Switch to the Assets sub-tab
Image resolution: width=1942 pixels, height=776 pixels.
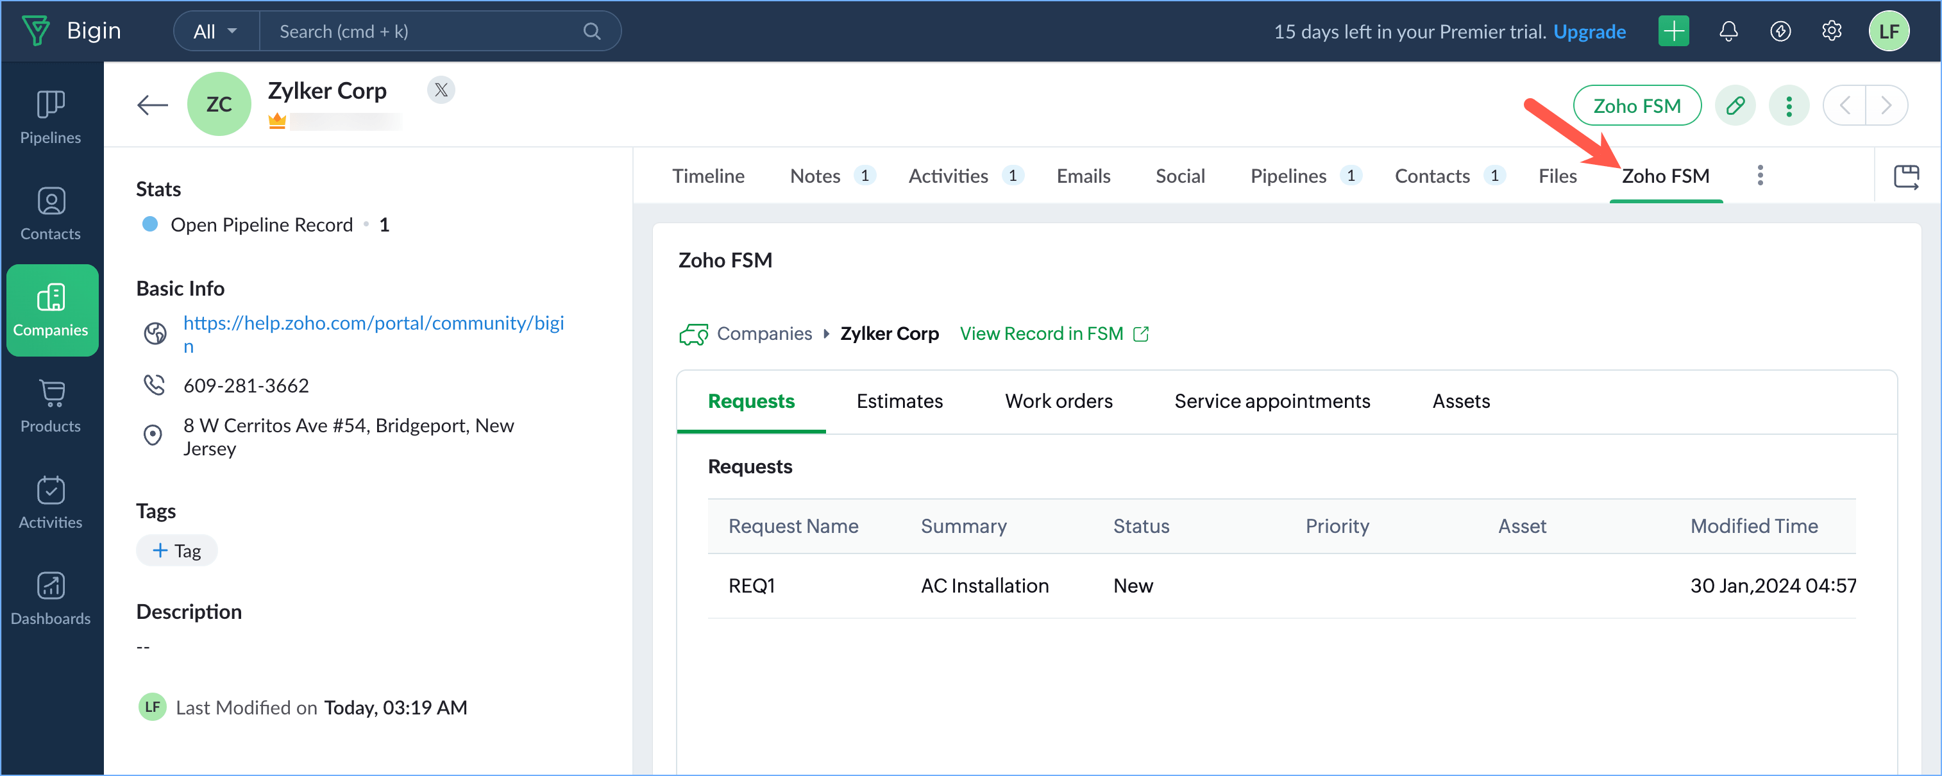click(1461, 400)
